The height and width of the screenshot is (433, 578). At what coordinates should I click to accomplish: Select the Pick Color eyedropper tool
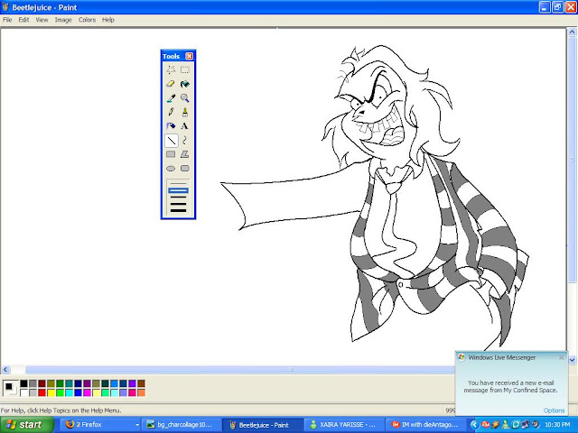click(171, 98)
